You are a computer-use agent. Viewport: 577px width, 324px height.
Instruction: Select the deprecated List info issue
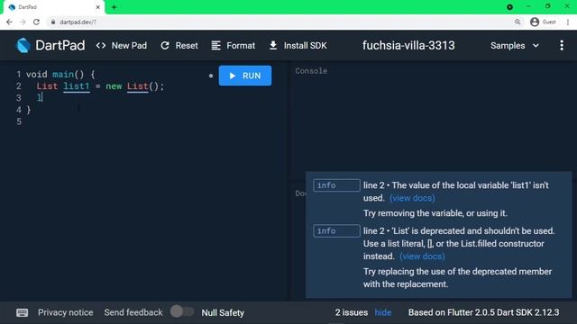click(438, 257)
